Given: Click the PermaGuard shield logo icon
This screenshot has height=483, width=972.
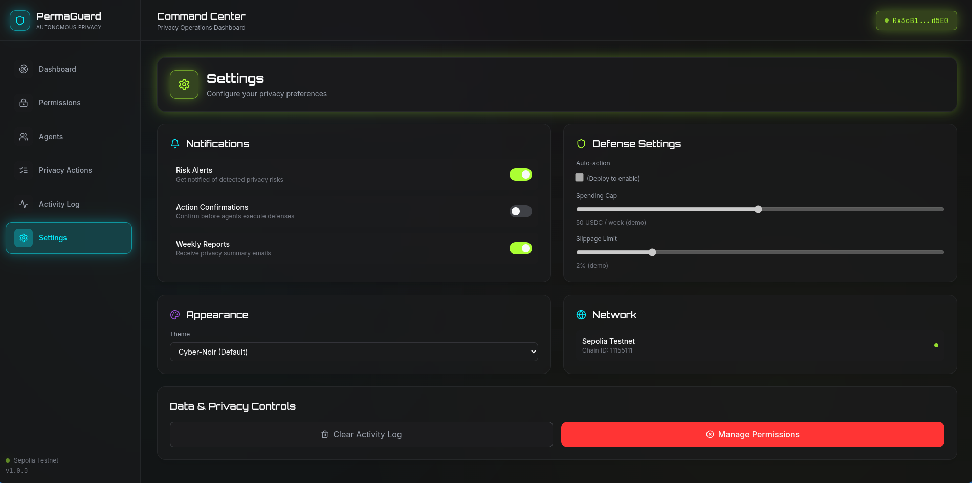Looking at the screenshot, I should coord(20,20).
